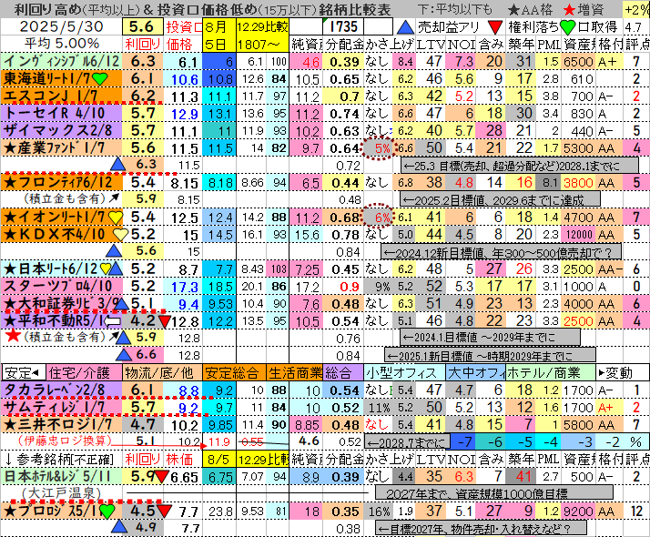
Task: Click note ←2024.1目標値 ~2029年までに
Action: 490,338
